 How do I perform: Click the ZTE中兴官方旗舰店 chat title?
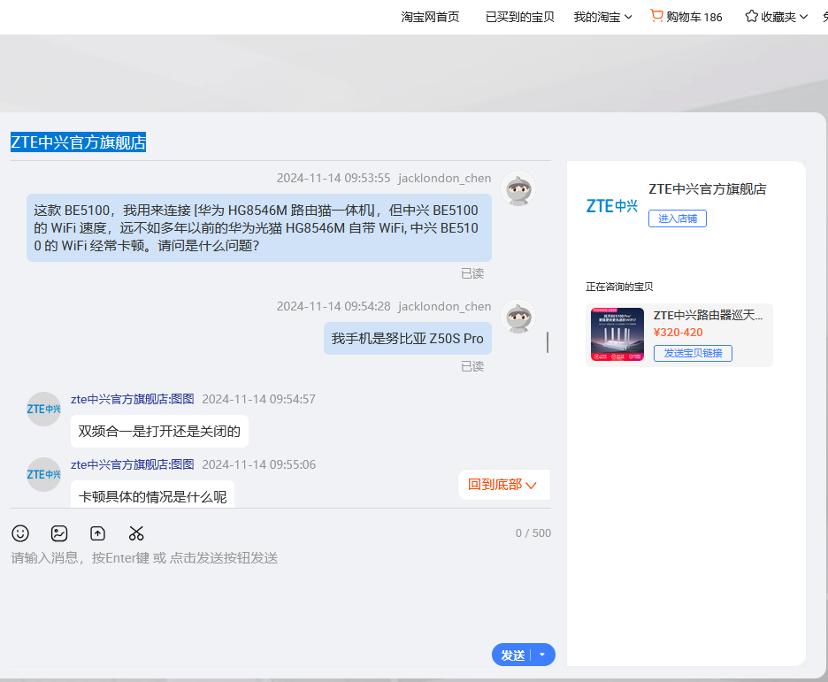(78, 142)
